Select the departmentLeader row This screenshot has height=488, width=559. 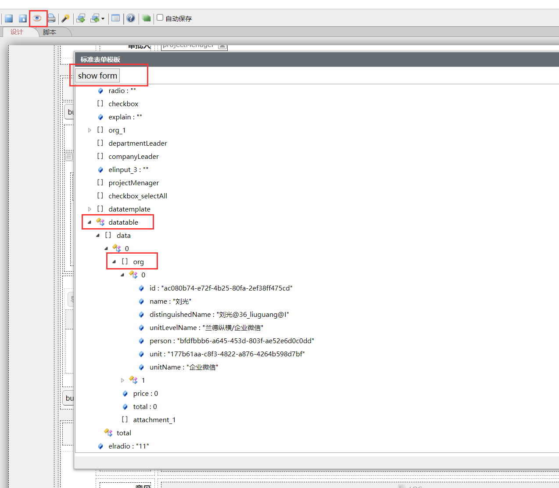click(138, 144)
